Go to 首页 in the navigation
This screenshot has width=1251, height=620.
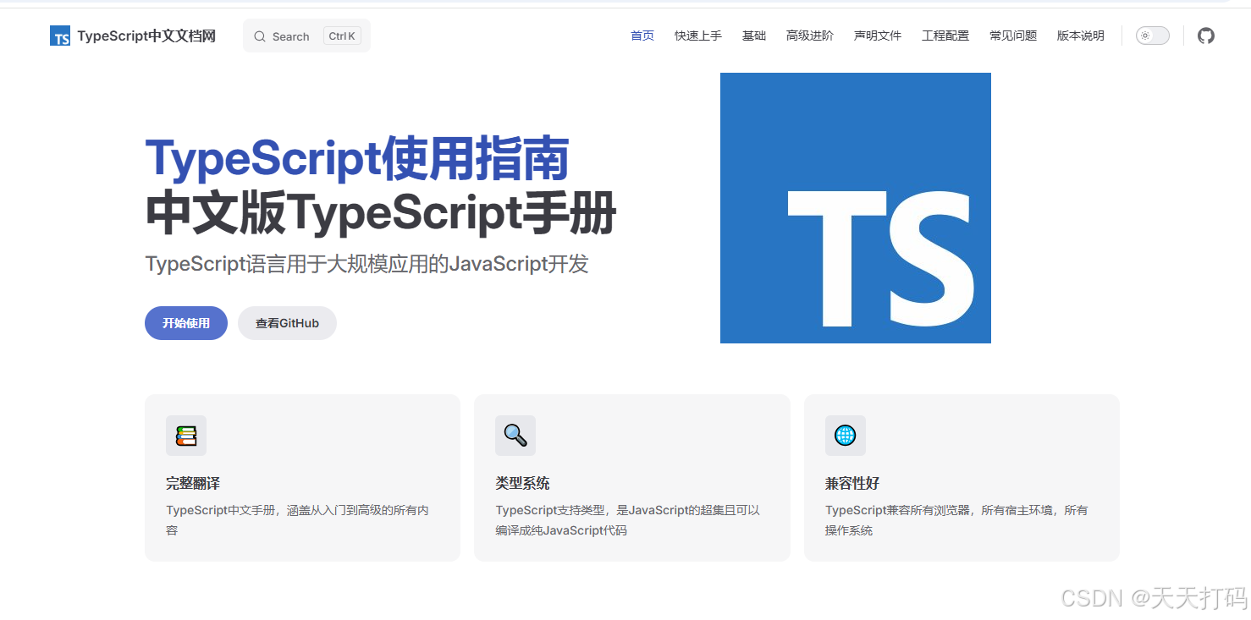pos(642,36)
